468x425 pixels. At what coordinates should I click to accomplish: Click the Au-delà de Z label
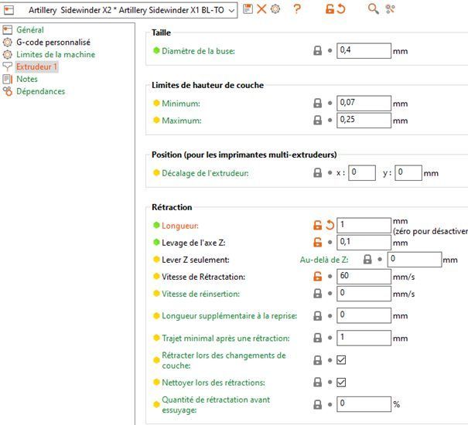tap(324, 260)
